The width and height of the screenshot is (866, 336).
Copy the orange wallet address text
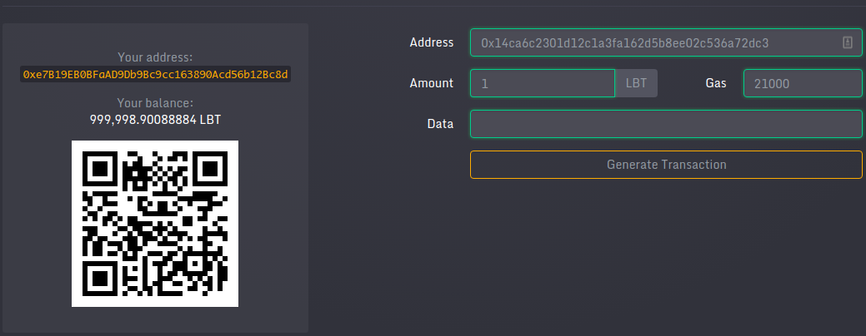155,74
